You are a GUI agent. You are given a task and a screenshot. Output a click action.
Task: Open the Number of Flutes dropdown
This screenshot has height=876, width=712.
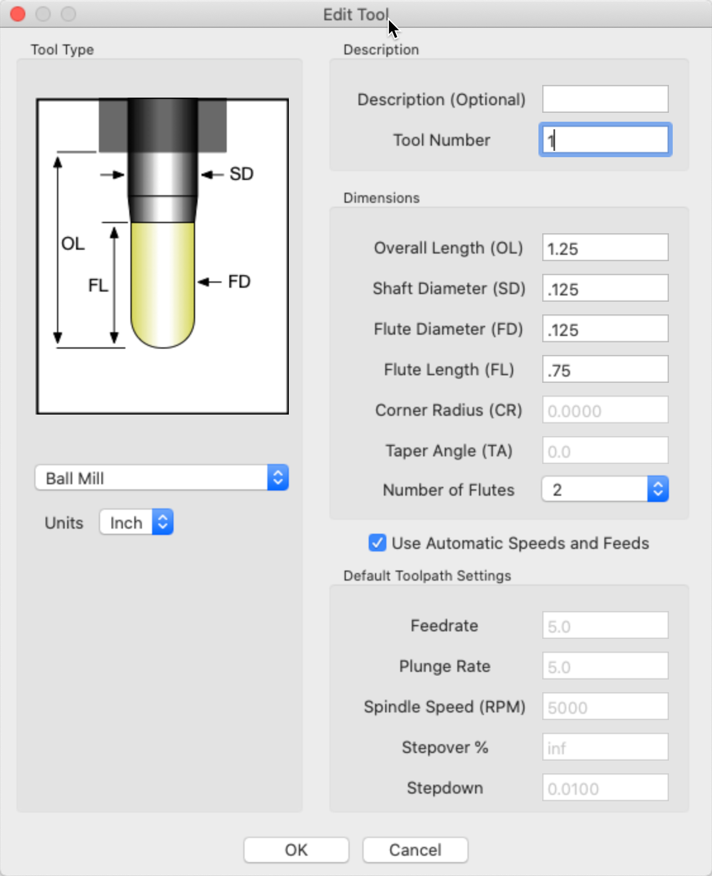click(605, 489)
